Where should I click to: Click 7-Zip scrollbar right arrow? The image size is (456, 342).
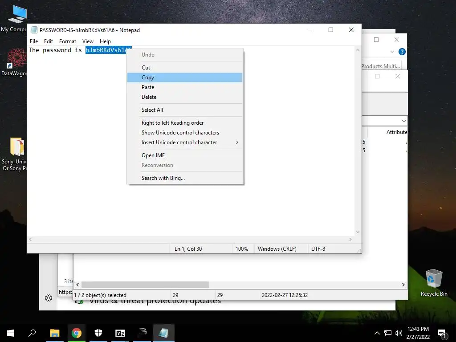point(403,285)
